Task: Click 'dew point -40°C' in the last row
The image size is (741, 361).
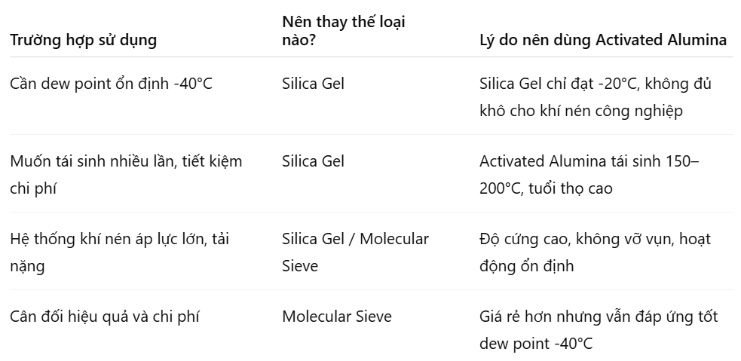Action: [x=536, y=344]
